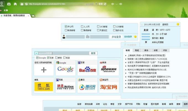Click the password lock icon in login panel

click(88, 37)
